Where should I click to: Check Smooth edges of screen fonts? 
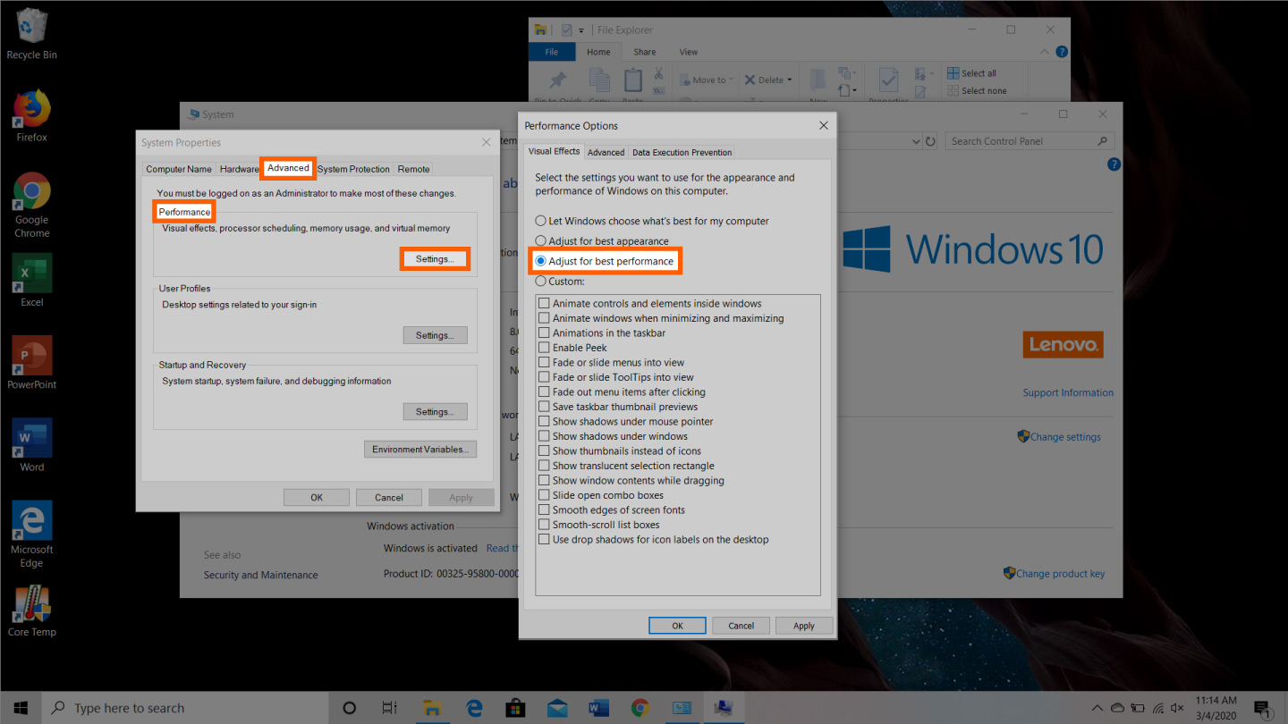click(x=544, y=510)
